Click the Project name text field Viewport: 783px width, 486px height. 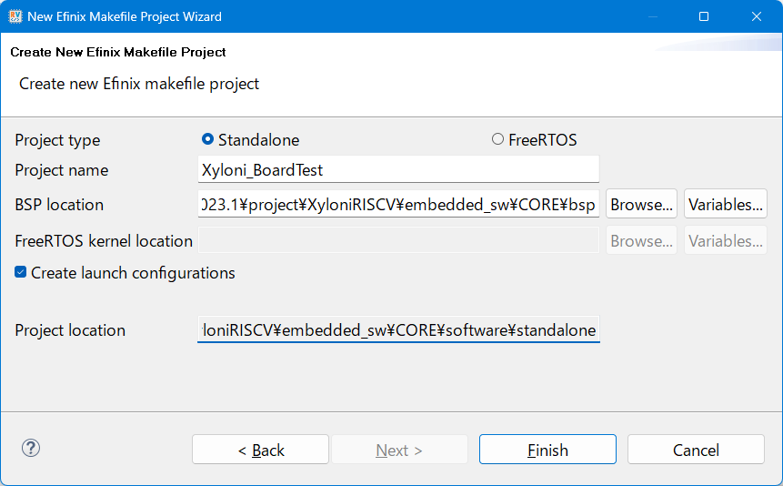click(398, 169)
